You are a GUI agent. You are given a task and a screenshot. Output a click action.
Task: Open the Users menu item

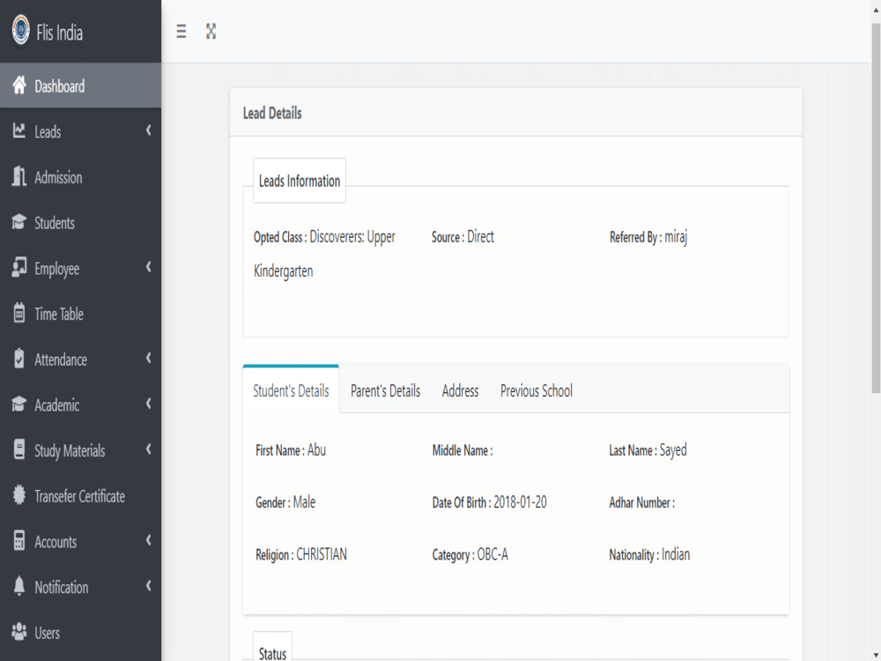[x=80, y=632]
